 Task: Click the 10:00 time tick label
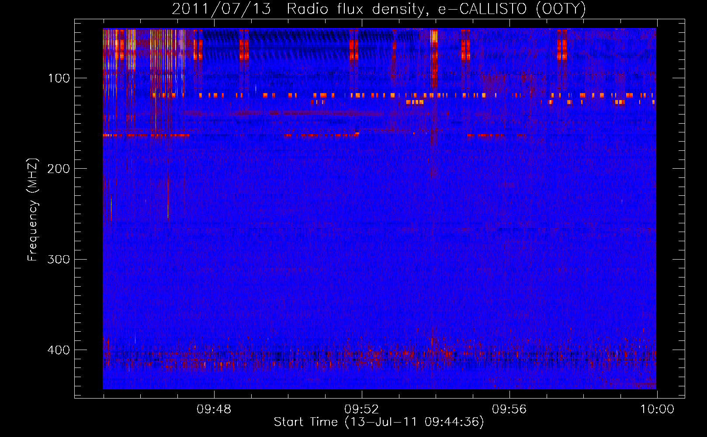(657, 409)
